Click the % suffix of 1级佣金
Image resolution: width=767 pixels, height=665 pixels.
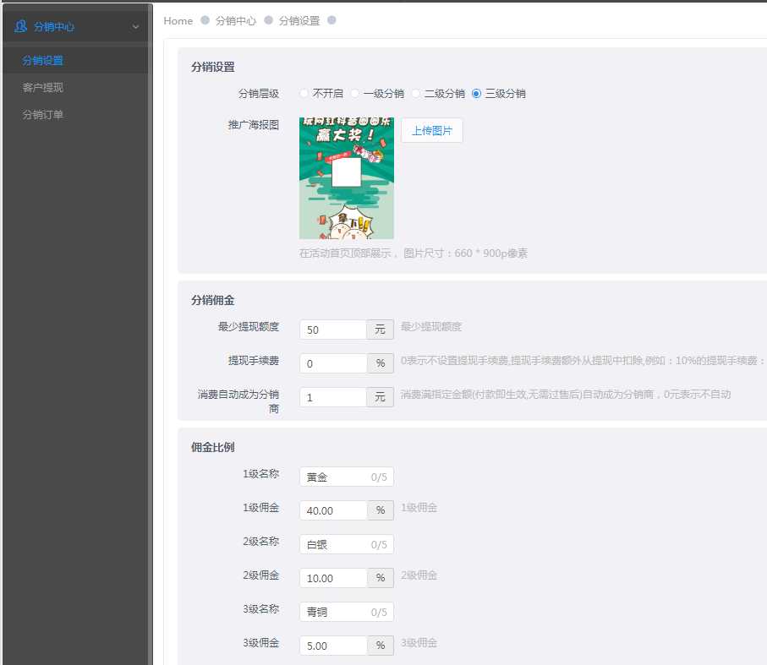380,510
